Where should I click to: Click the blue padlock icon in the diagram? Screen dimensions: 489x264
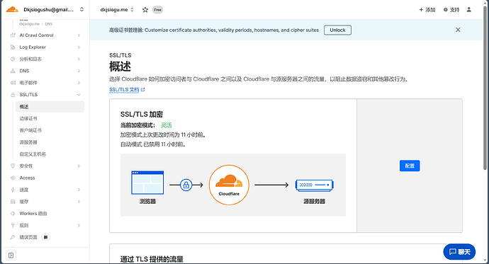[186, 185]
